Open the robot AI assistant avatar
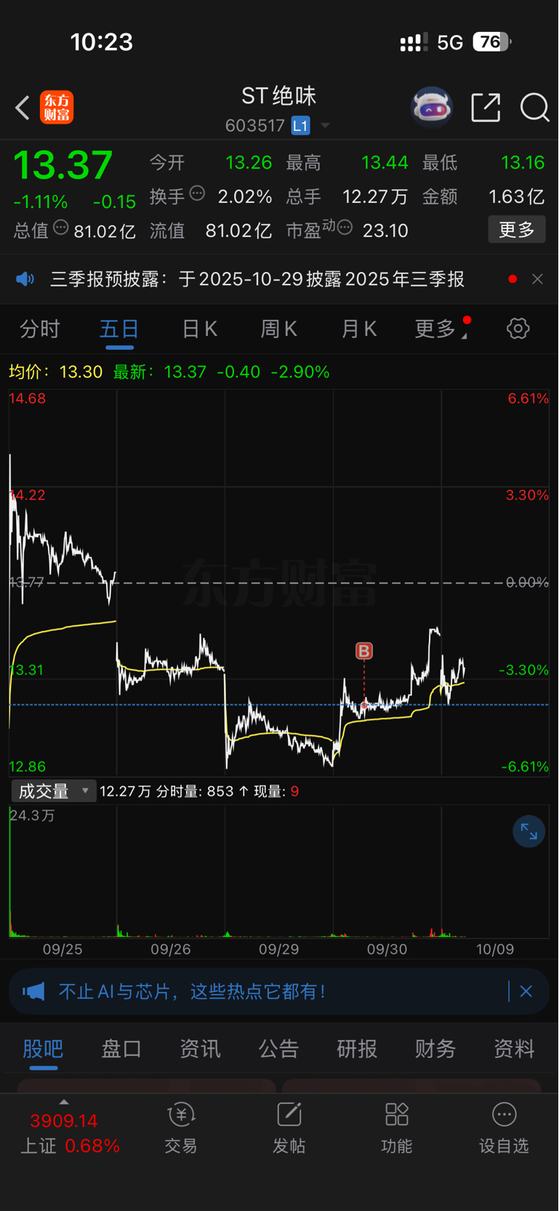The width and height of the screenshot is (559, 1211). pos(432,108)
